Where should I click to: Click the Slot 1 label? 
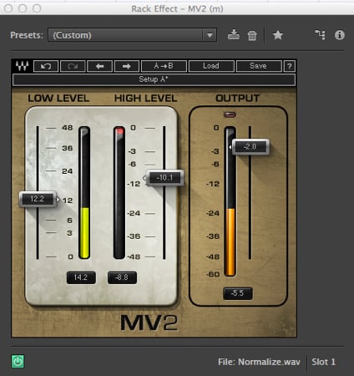323,362
